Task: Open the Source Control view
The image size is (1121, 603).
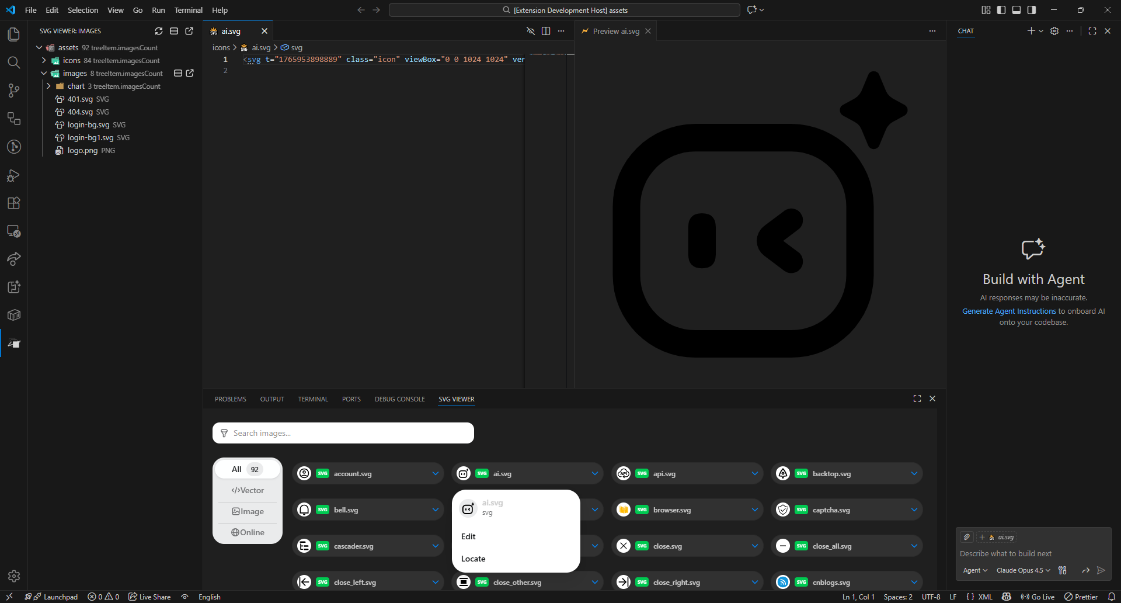Action: 13,91
